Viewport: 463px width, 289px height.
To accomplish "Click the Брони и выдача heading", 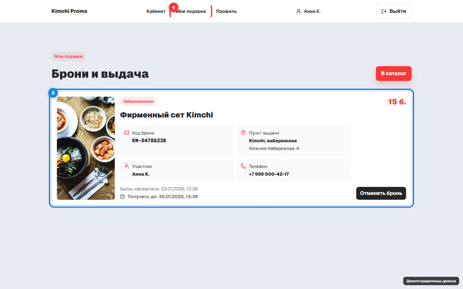I will (100, 74).
